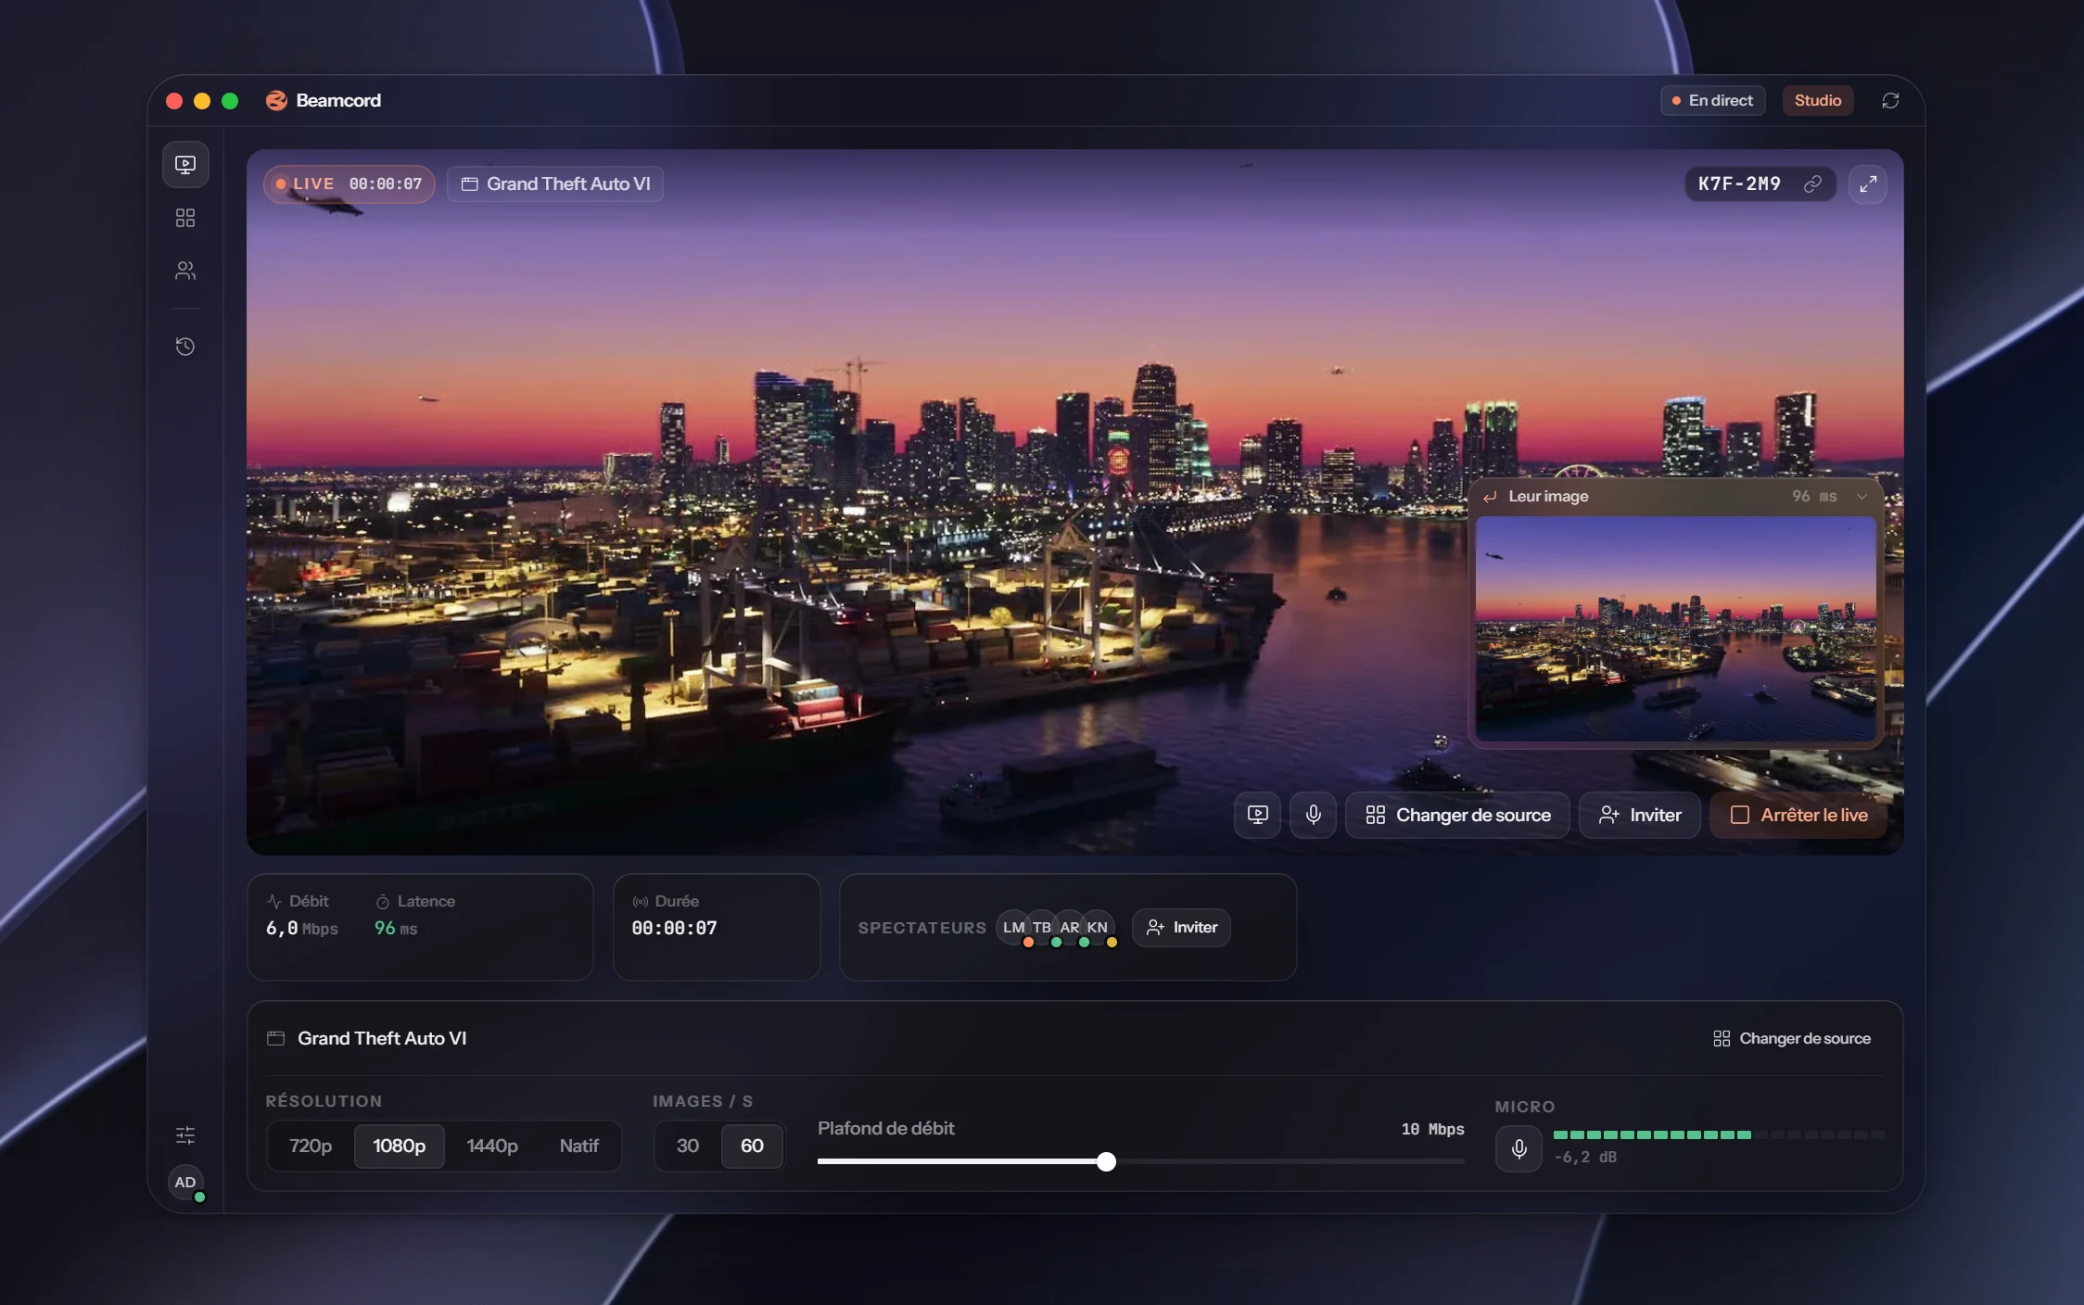2084x1305 pixels.
Task: Click Inviter next to spectators list
Action: [1181, 928]
